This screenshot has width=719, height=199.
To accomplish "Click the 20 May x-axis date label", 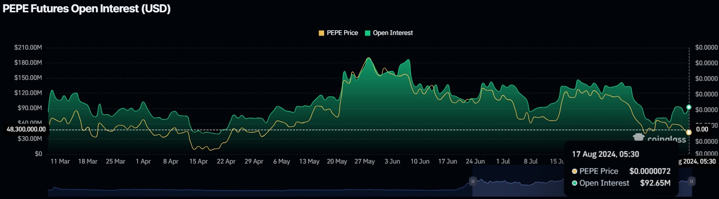I will (x=337, y=161).
